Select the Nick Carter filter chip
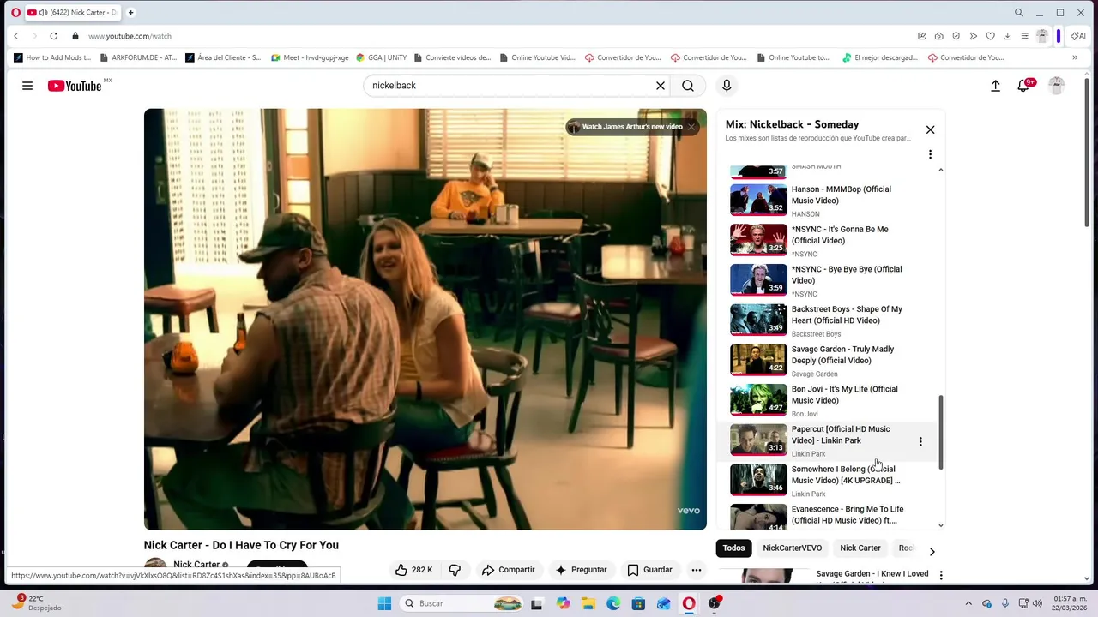Image resolution: width=1098 pixels, height=617 pixels. 860,548
